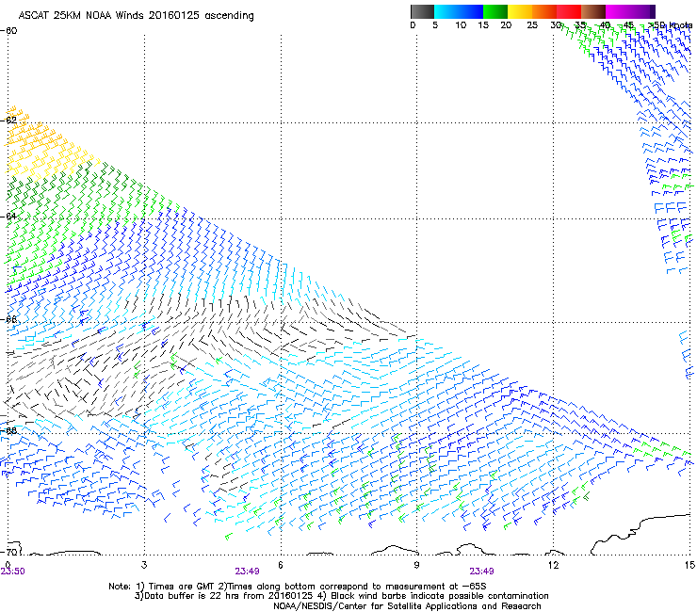Click the green 15–20 knots legend segment
The image size is (697, 612).
(495, 11)
